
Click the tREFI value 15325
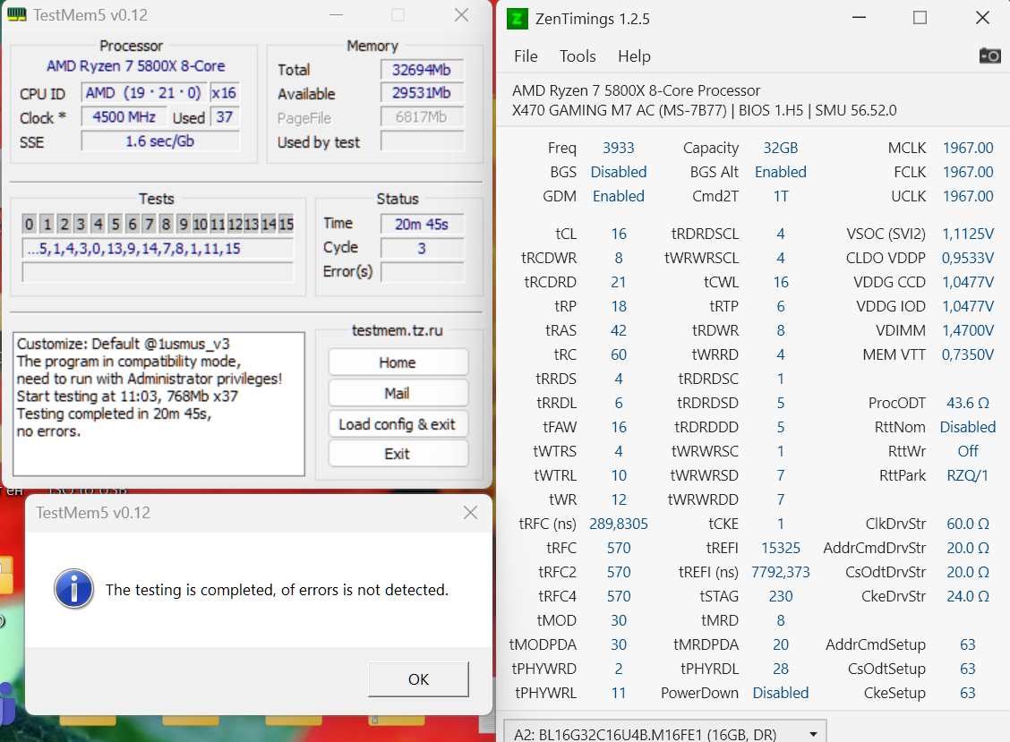click(x=781, y=548)
